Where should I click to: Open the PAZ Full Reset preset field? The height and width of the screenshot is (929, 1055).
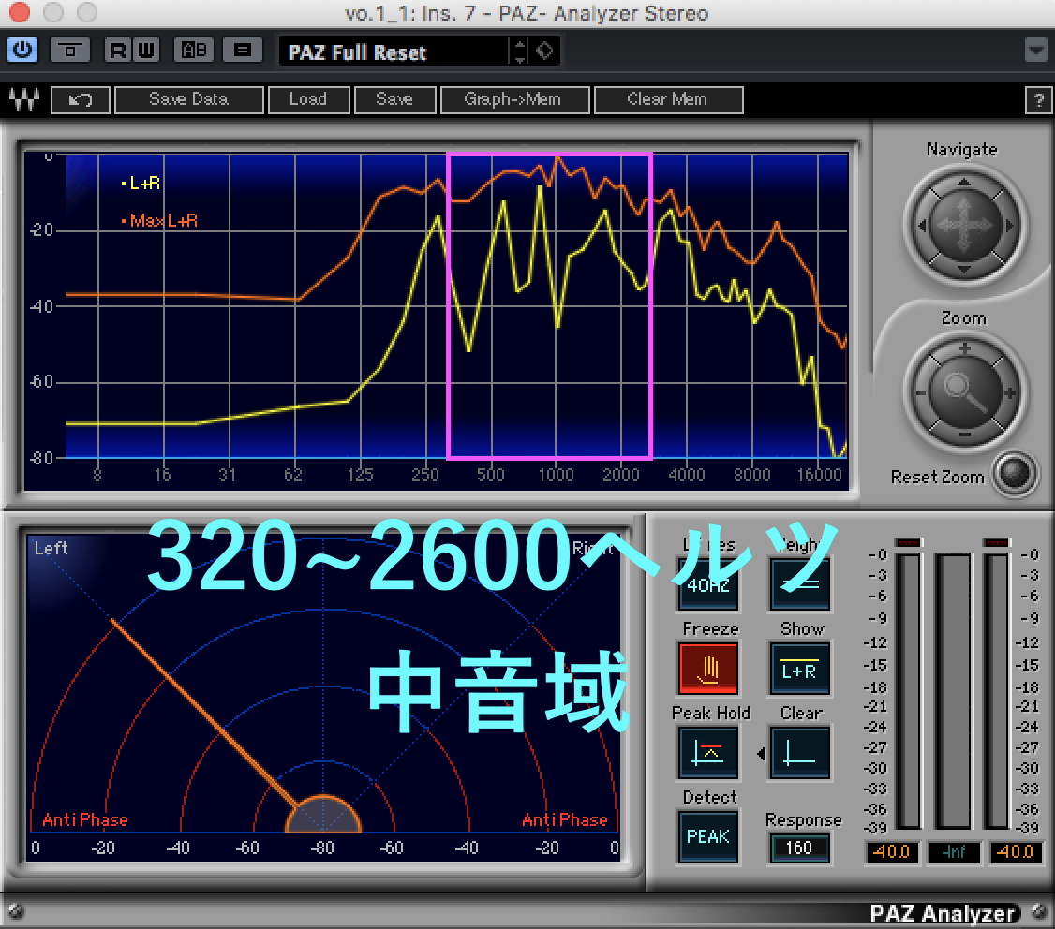pyautogui.click(x=395, y=52)
